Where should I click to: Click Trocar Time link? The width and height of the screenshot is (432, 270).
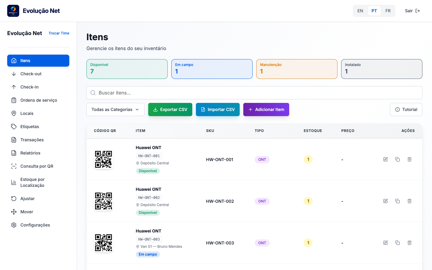pyautogui.click(x=59, y=33)
